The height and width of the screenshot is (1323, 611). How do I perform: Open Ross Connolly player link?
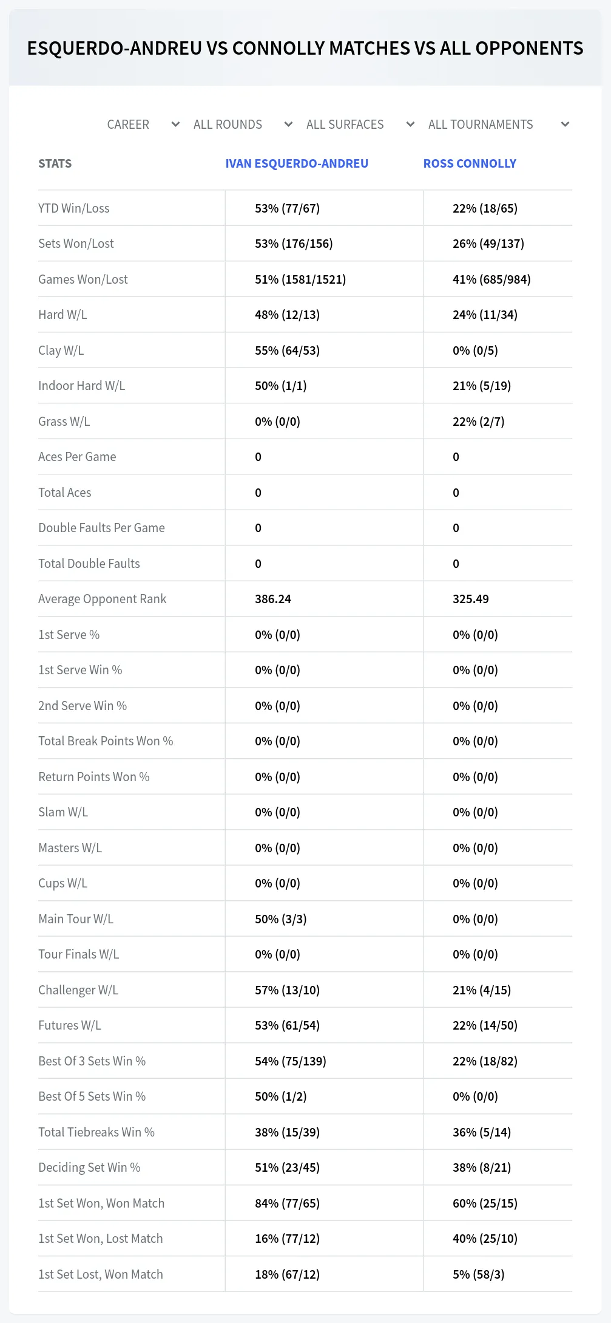[x=470, y=163]
